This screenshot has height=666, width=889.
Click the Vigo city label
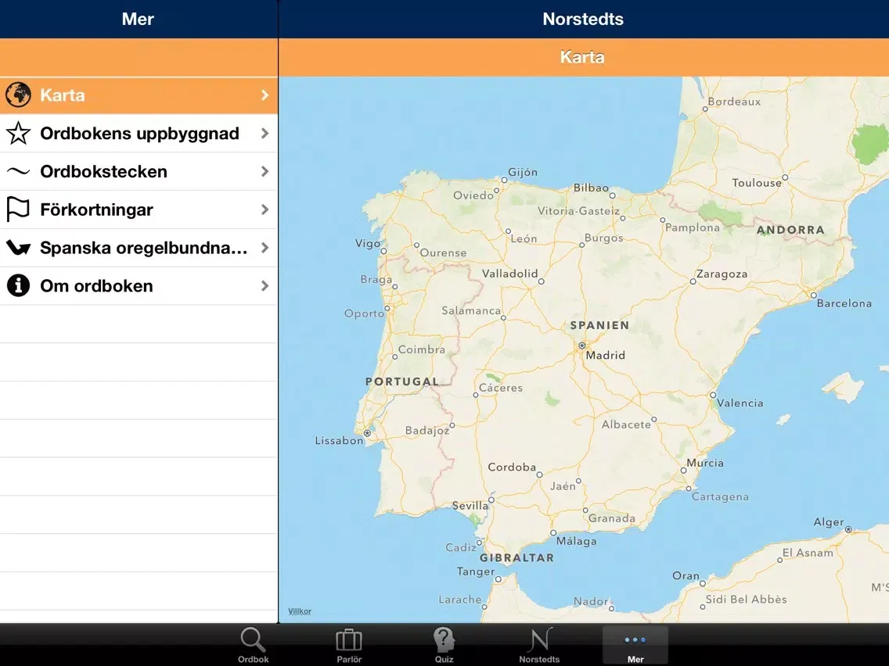(367, 244)
